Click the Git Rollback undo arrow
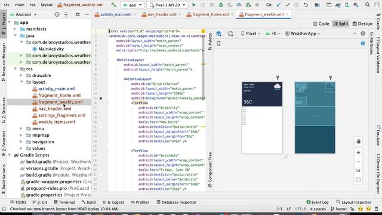The width and height of the screenshot is (382, 215). coord(306,5)
